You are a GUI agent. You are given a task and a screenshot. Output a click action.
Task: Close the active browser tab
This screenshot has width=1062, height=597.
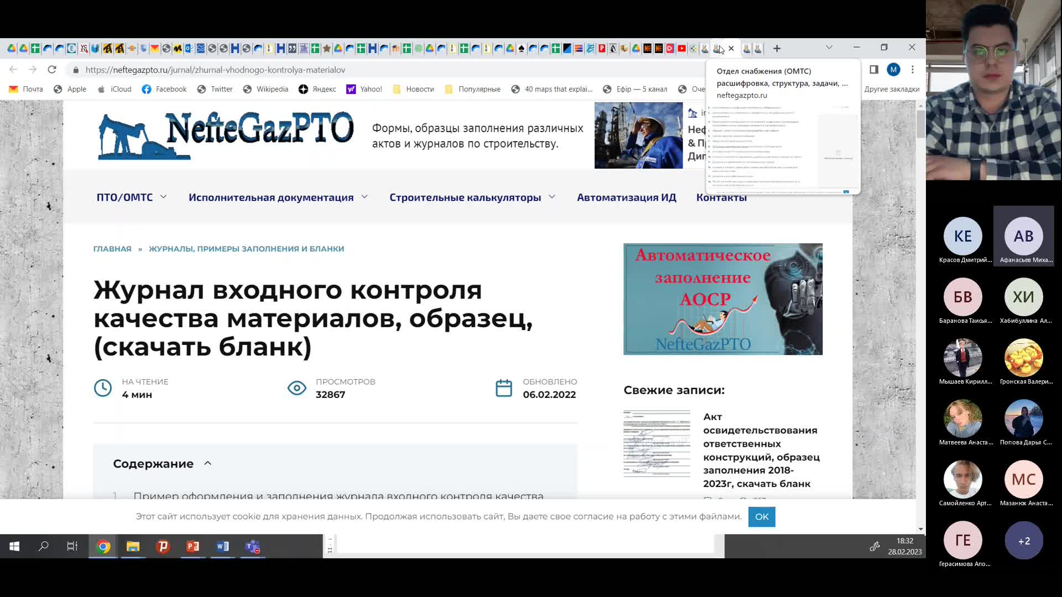click(x=731, y=49)
